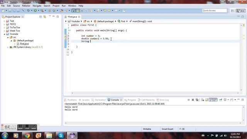Click the Open Type folder icon
The width and height of the screenshot is (247, 139).
(x=61, y=10)
